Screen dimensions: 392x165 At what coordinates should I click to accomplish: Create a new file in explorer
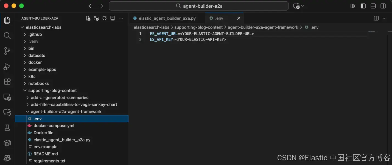click(88, 18)
